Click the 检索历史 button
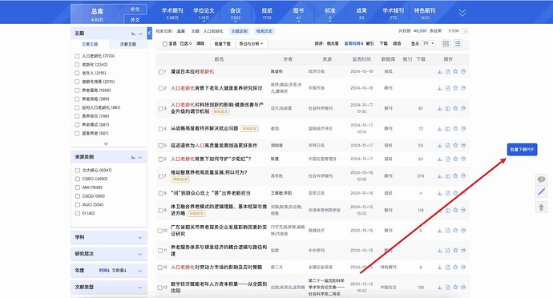This screenshot has height=298, width=553. pyautogui.click(x=264, y=31)
